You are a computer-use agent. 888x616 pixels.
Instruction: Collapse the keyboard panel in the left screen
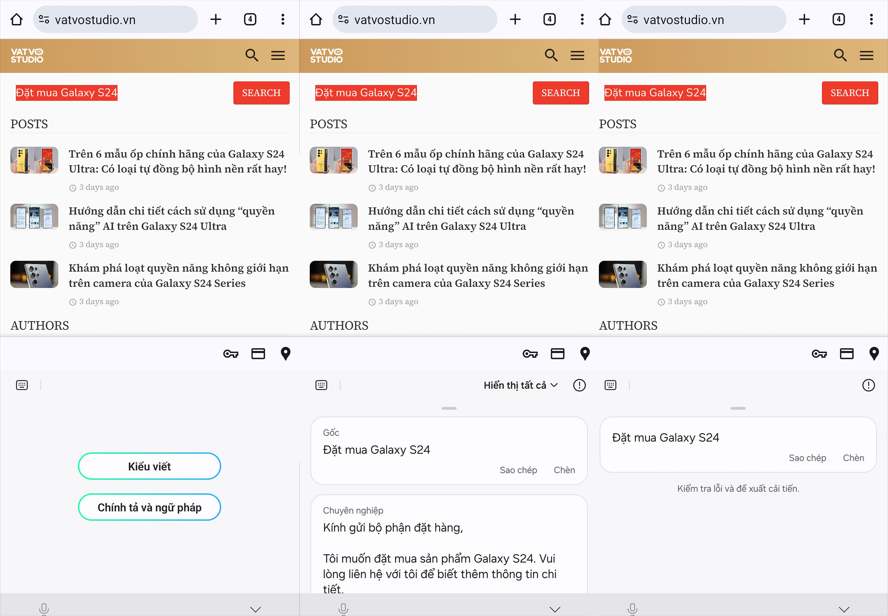pyautogui.click(x=256, y=609)
